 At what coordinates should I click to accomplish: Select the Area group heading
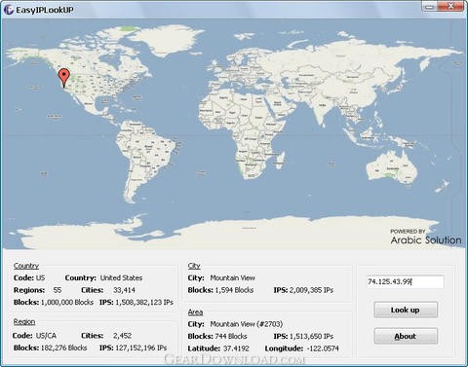[195, 312]
